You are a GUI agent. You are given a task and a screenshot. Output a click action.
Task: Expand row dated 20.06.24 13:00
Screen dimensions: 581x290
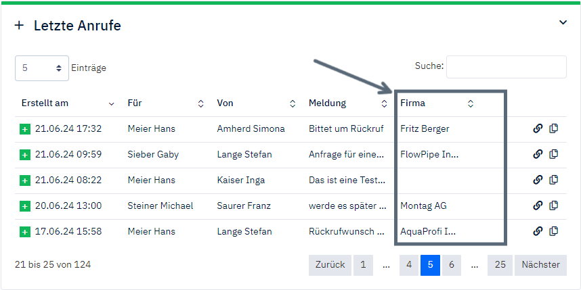[x=25, y=206]
